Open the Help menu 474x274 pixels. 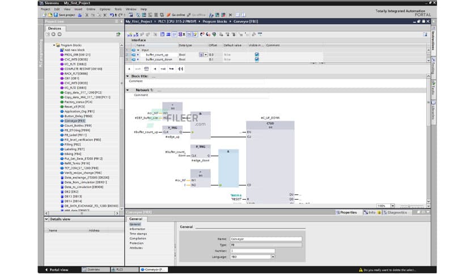point(144,9)
